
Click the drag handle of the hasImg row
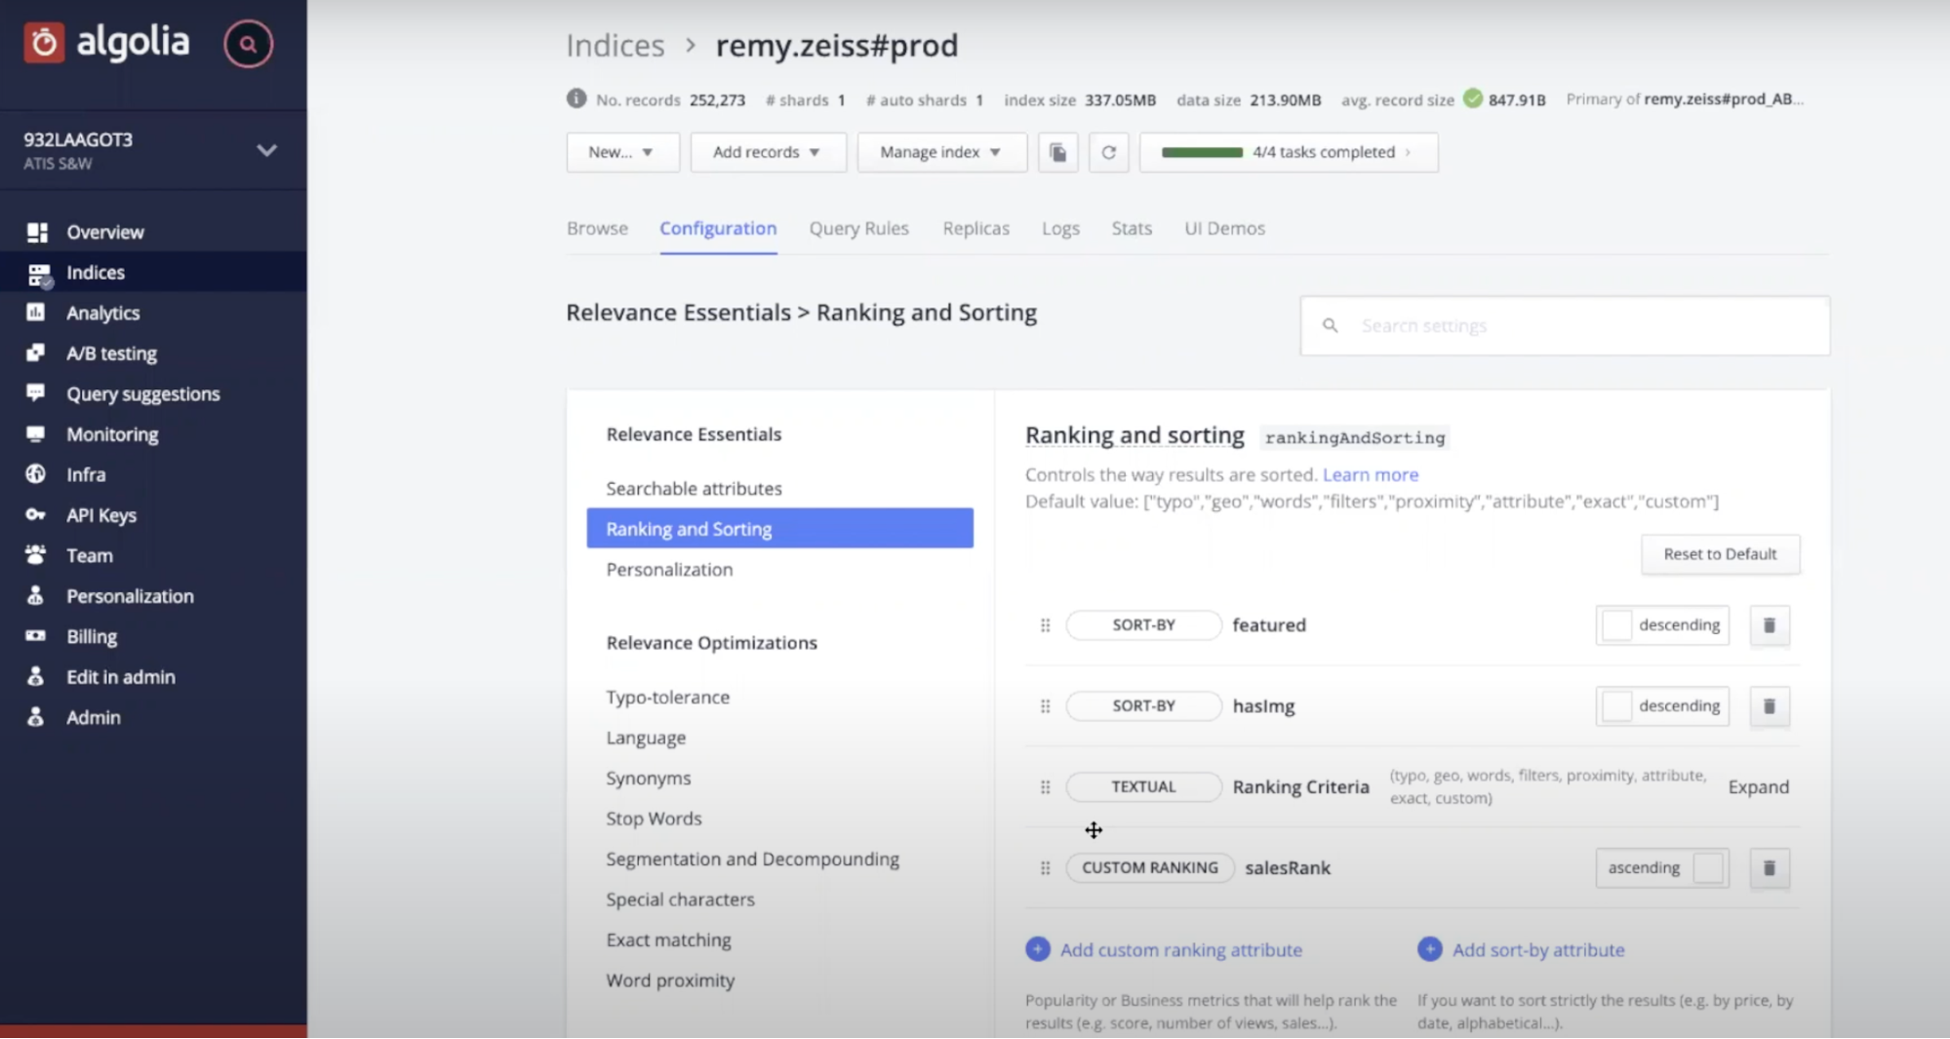[1045, 706]
